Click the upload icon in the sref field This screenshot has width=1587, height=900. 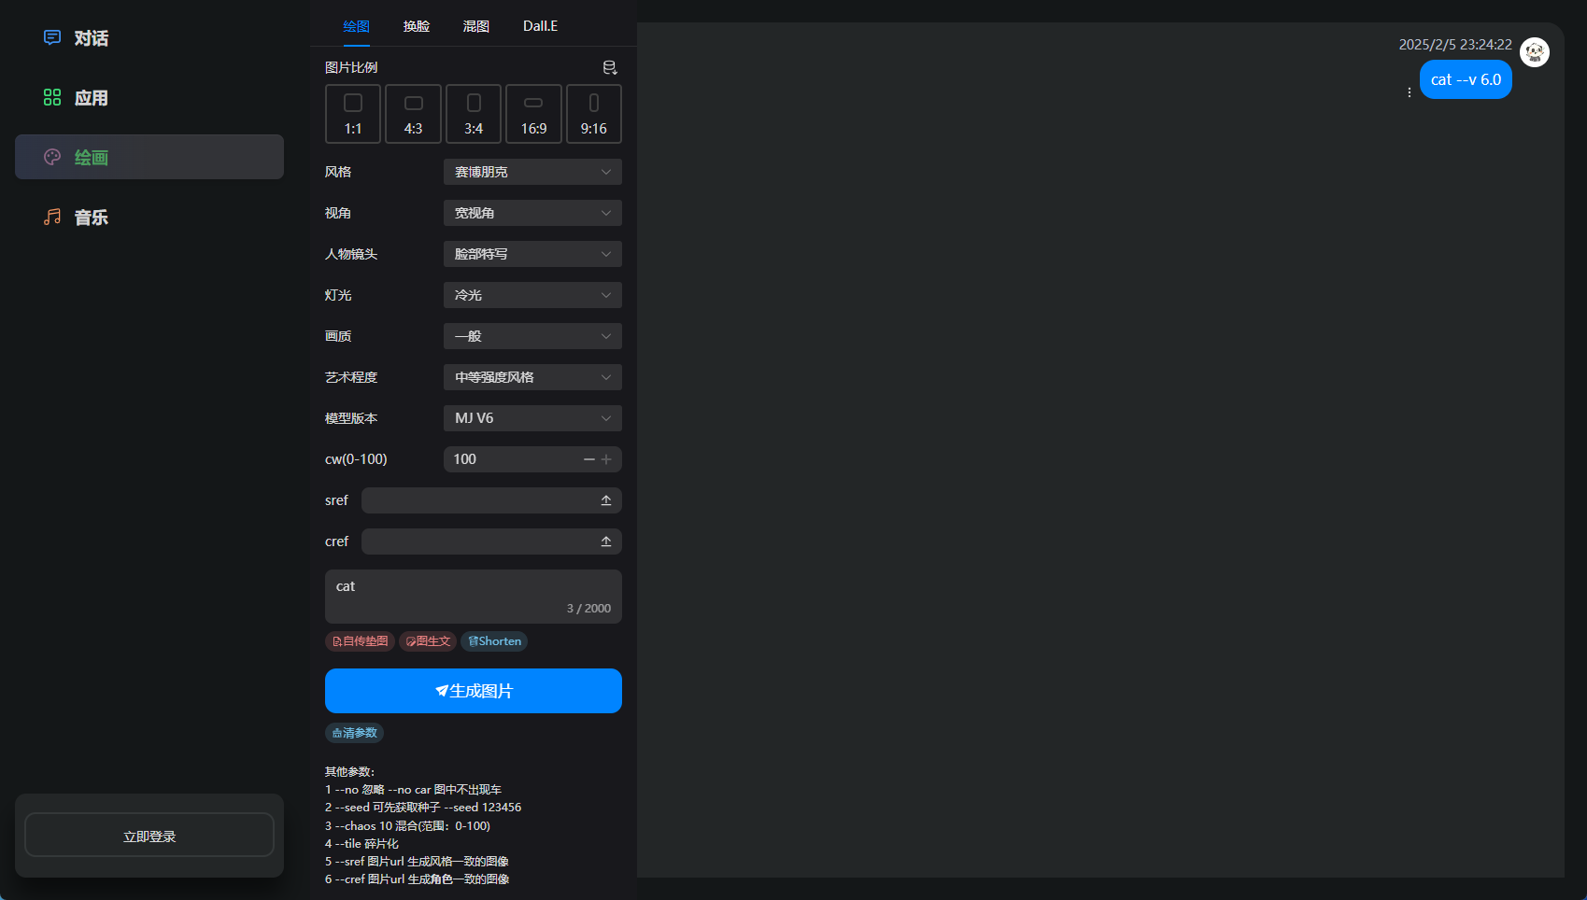click(x=606, y=499)
